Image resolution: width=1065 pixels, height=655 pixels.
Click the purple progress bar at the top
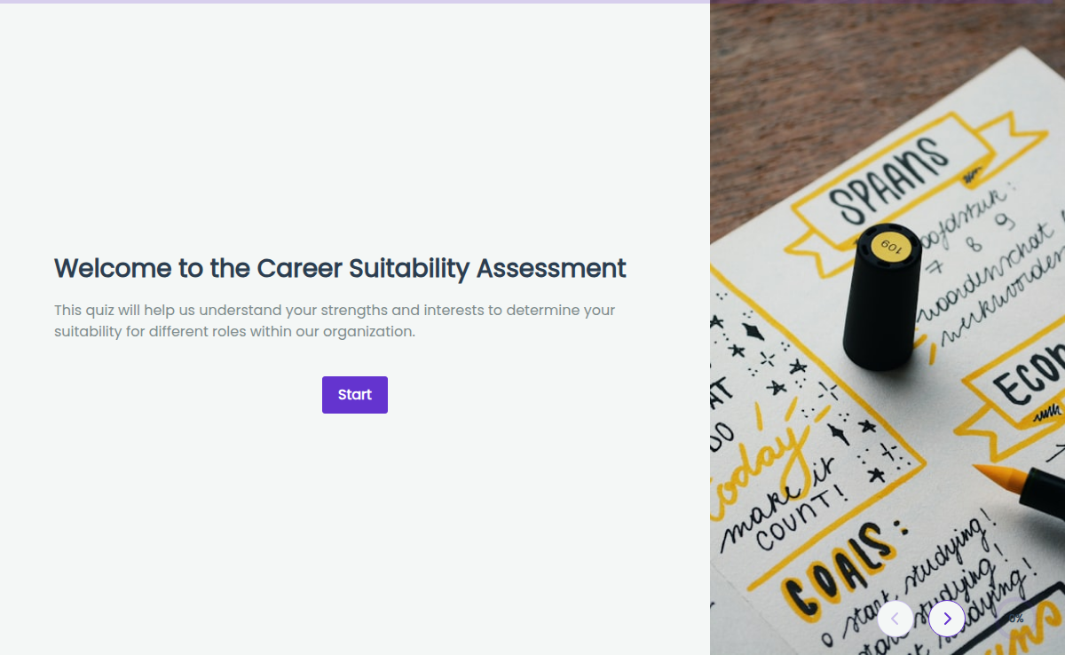click(x=355, y=4)
